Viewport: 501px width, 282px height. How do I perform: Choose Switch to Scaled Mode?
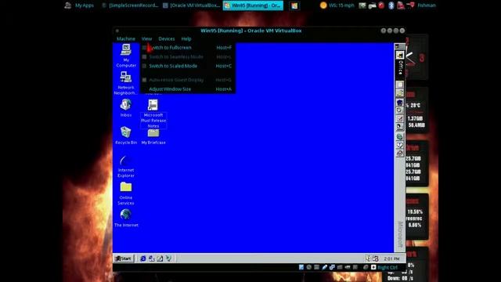tap(188, 66)
